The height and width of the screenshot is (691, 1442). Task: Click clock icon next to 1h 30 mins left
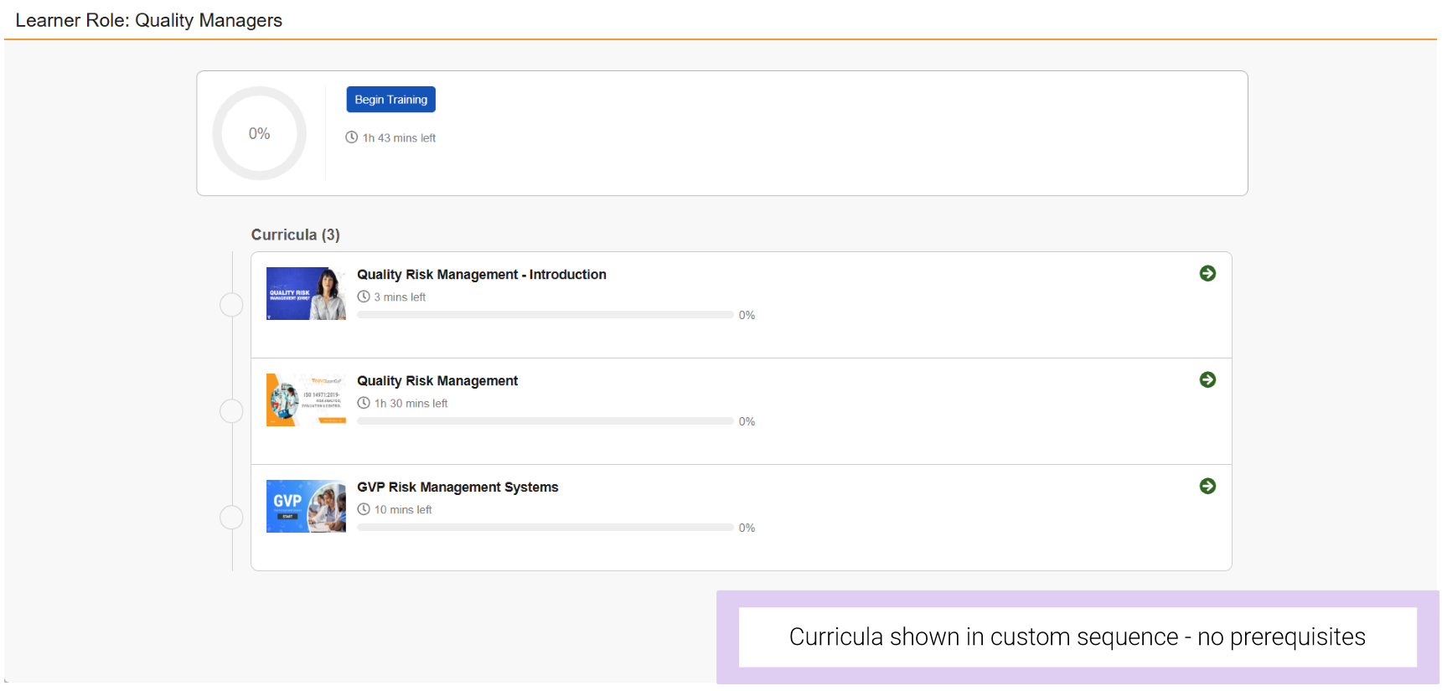(364, 403)
